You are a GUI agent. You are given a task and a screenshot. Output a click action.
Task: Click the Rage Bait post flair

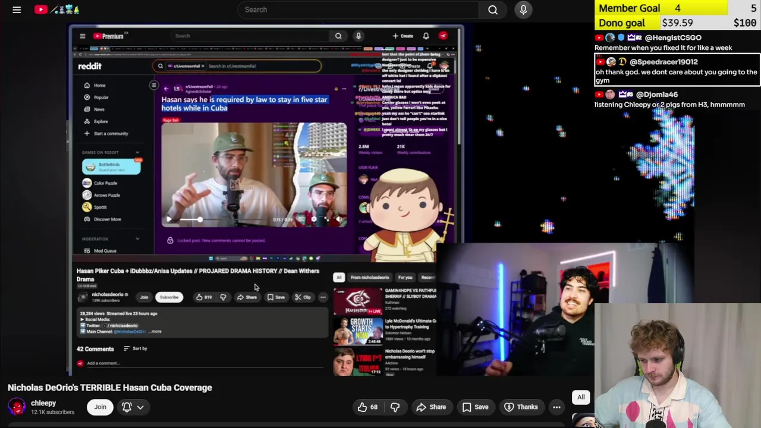171,120
